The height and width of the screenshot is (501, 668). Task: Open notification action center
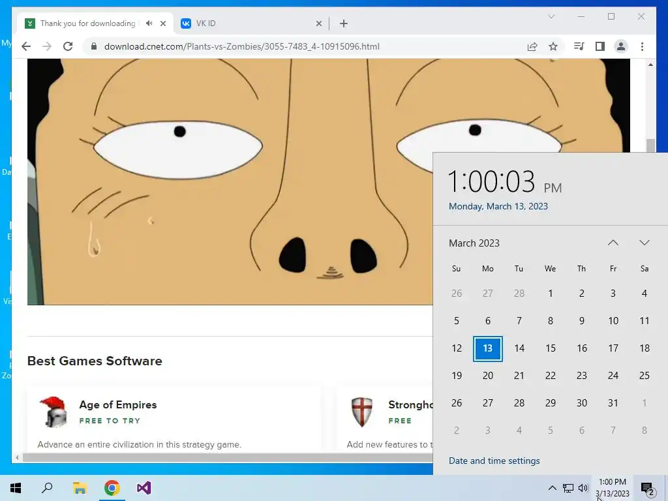click(648, 488)
